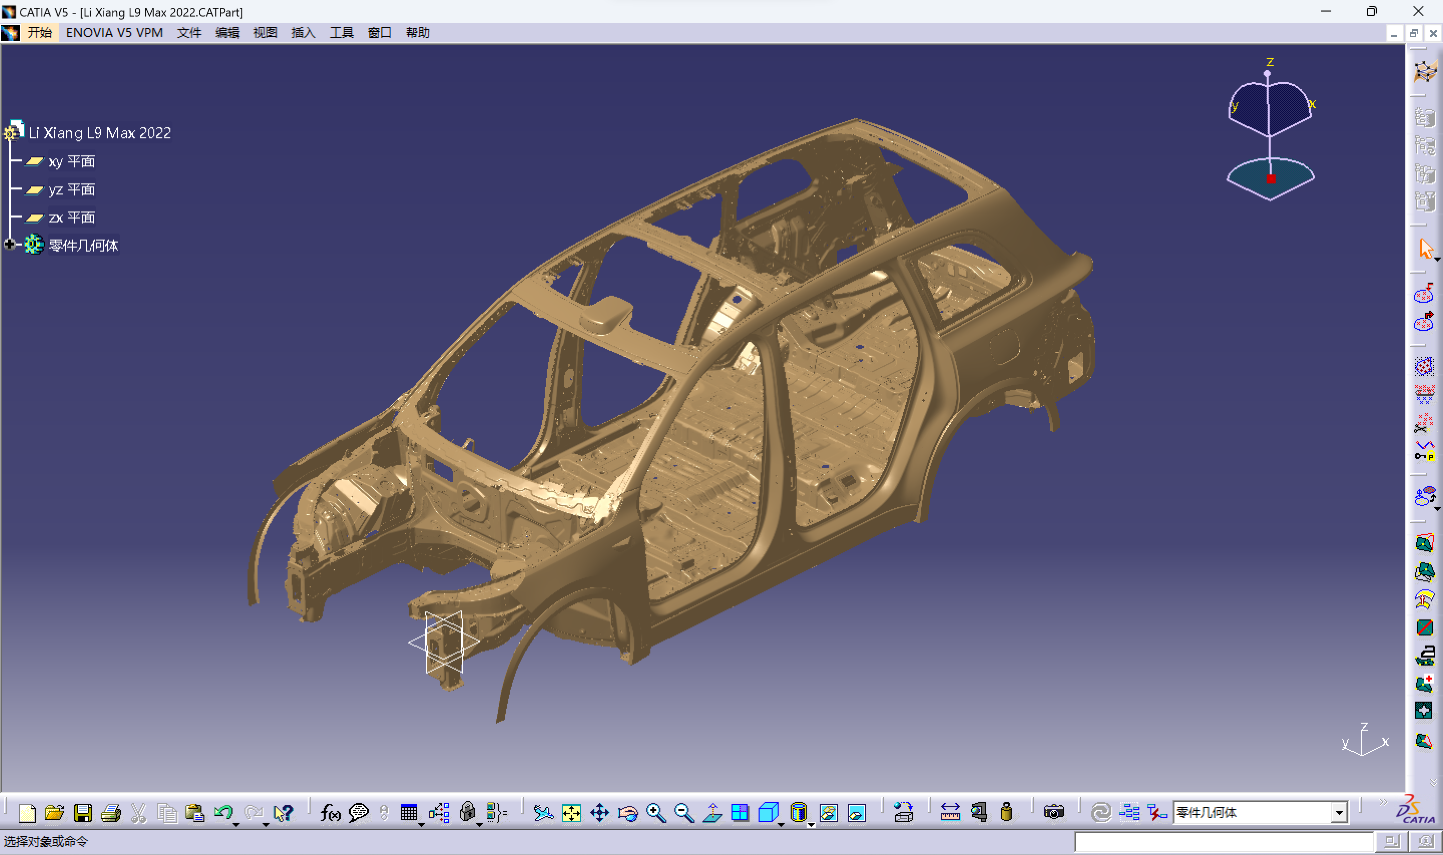
Task: Open the Lock icon dropdown arrow
Action: pos(479,825)
